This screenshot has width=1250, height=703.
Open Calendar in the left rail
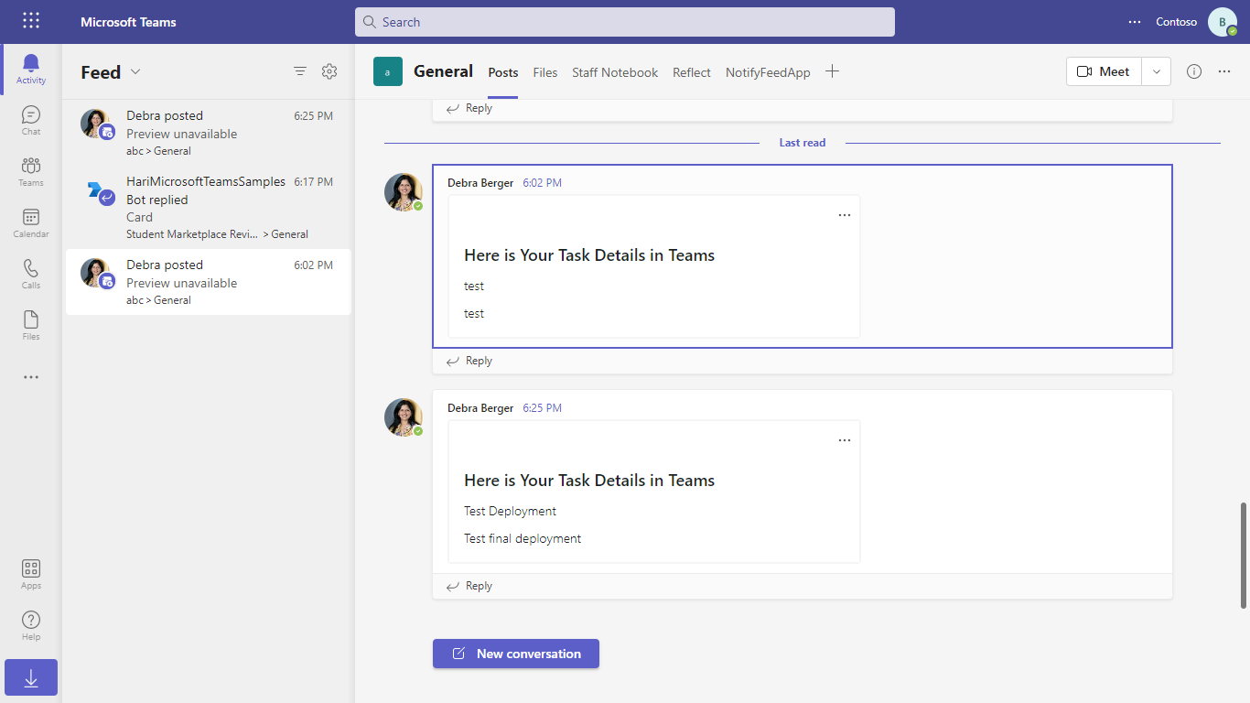[x=31, y=223]
